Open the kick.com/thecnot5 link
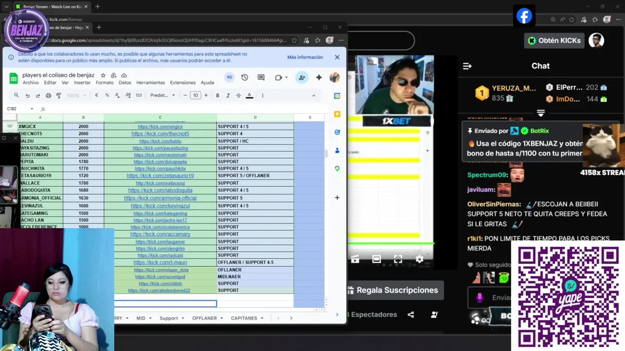The image size is (625, 351). pos(160,134)
